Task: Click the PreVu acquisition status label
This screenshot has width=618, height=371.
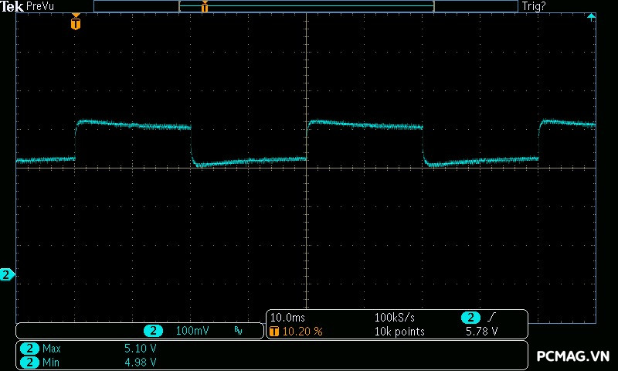Action: coord(40,6)
